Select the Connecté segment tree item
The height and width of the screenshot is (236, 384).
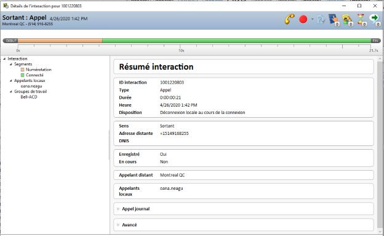pos(34,75)
